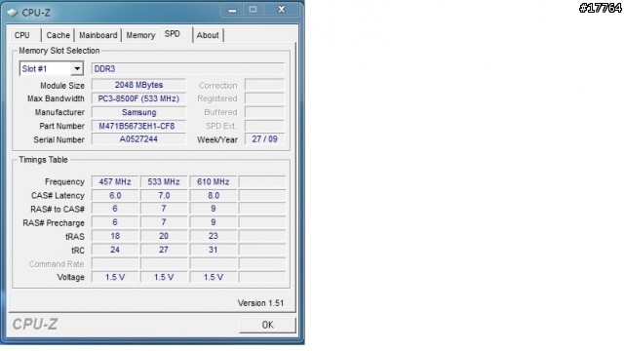Close the CPU-Z window
Image resolution: width=624 pixels, height=351 pixels.
click(x=282, y=10)
